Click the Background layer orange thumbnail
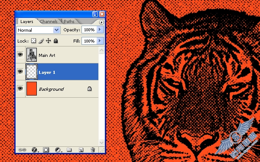This screenshot has height=162, width=260. click(x=32, y=89)
